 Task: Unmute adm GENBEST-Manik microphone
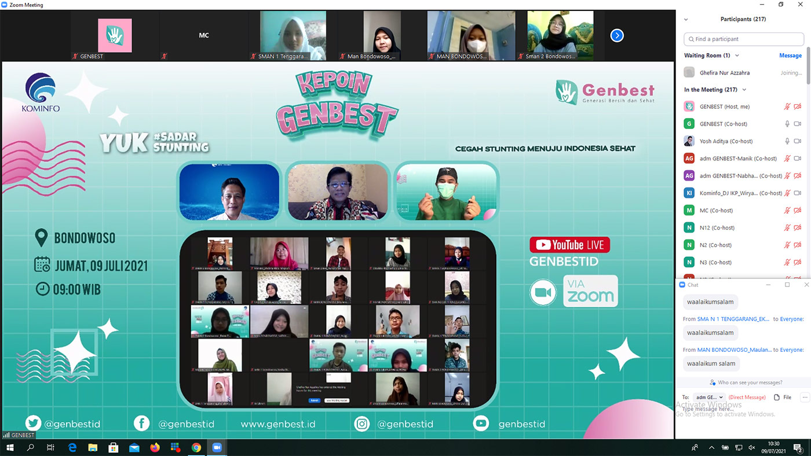point(787,159)
